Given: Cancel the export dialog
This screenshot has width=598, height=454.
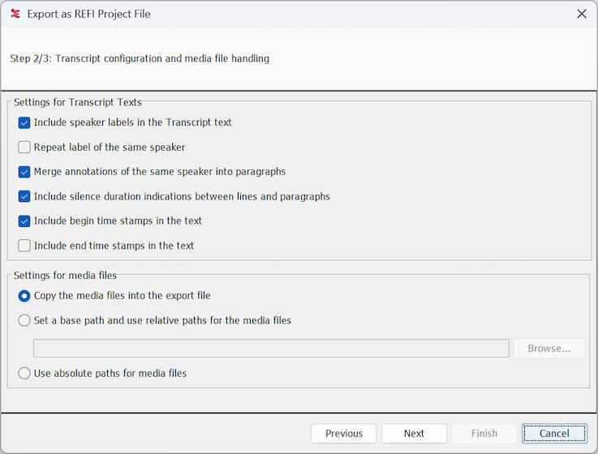Looking at the screenshot, I should point(554,434).
